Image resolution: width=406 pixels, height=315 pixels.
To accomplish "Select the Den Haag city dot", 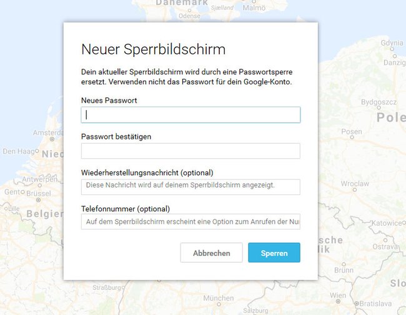I will pyautogui.click(x=37, y=151).
